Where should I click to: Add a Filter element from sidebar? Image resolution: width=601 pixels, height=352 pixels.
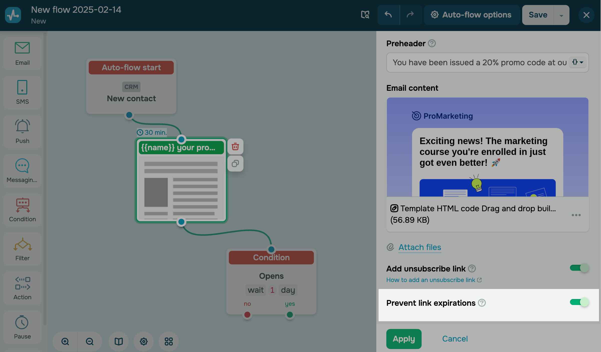22,249
